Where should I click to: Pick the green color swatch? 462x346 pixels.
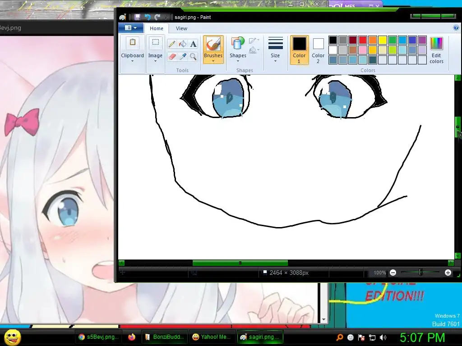click(393, 40)
